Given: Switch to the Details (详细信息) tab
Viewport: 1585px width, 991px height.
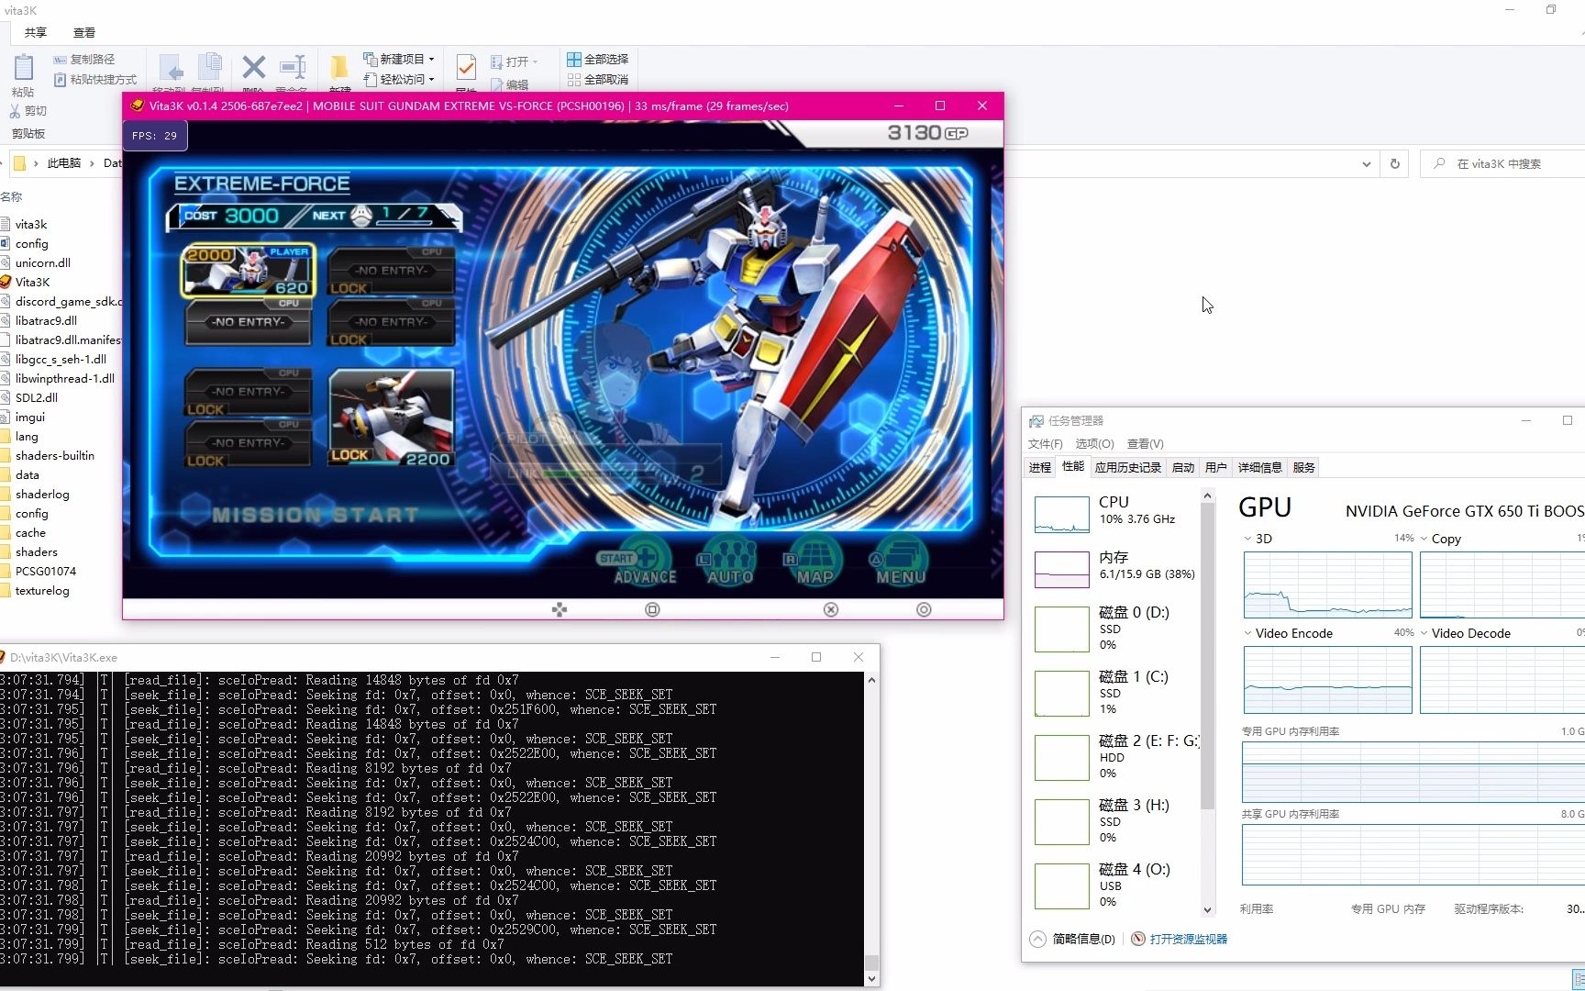Looking at the screenshot, I should pos(1259,467).
